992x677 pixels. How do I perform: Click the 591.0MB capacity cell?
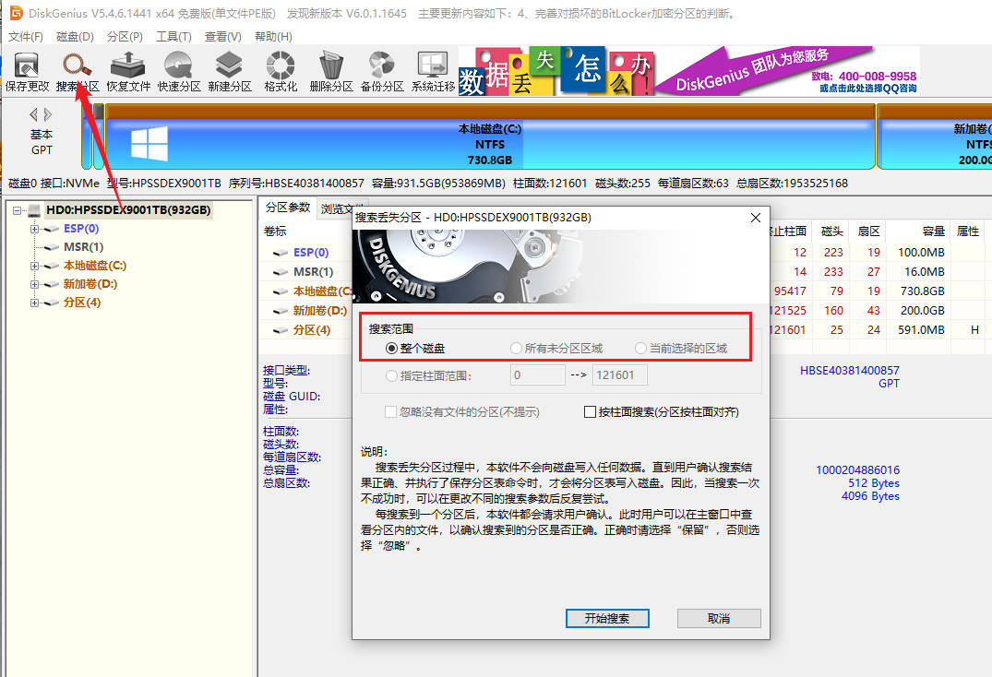(x=921, y=330)
